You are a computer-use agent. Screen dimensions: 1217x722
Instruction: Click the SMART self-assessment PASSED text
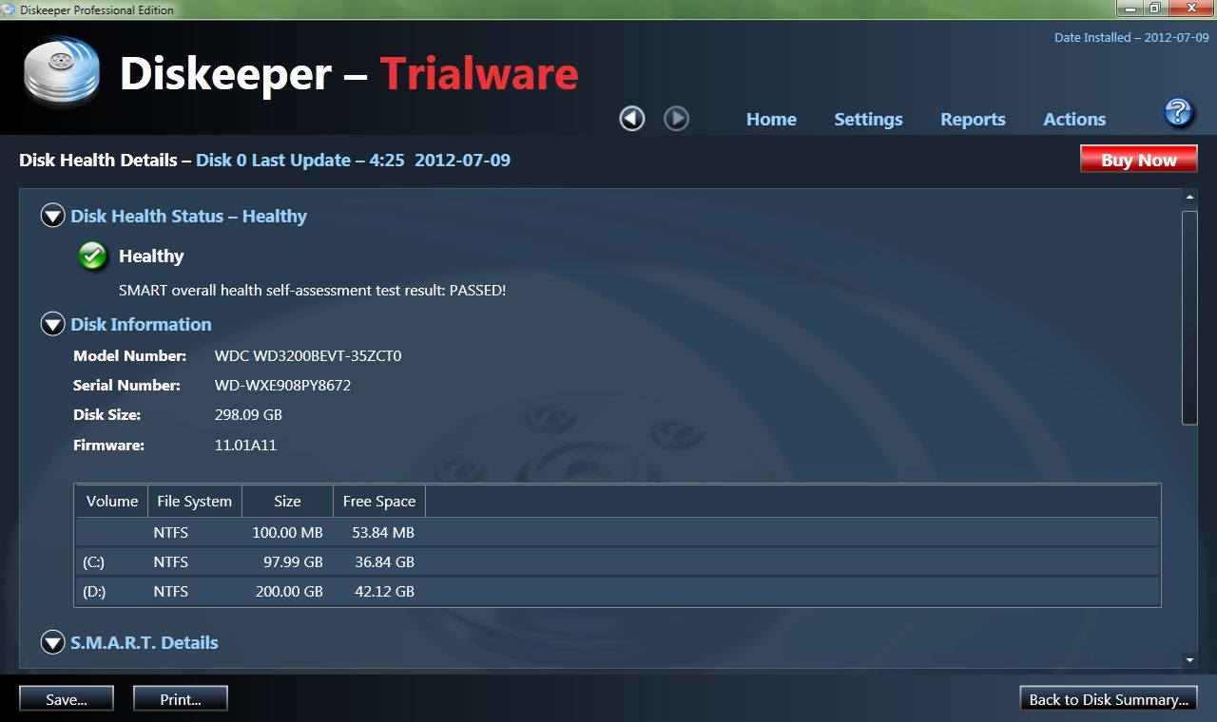pyautogui.click(x=313, y=291)
